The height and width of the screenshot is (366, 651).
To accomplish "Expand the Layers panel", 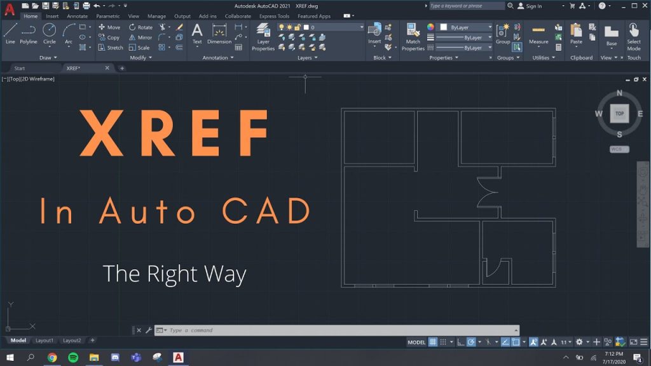I will [307, 58].
